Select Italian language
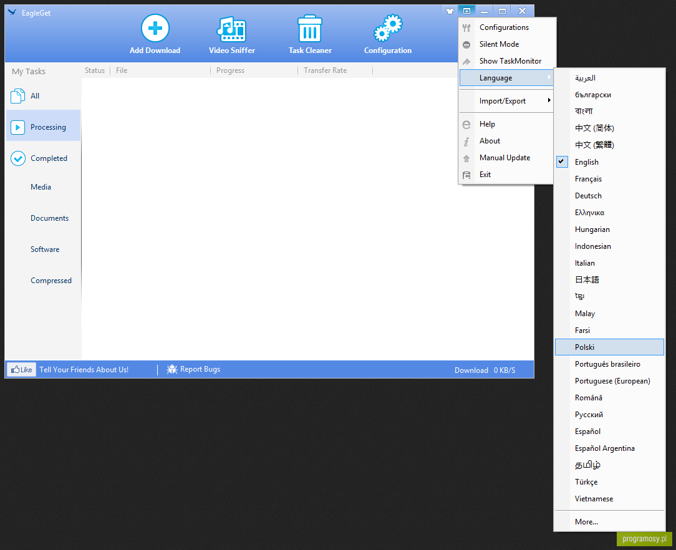 tap(610, 263)
